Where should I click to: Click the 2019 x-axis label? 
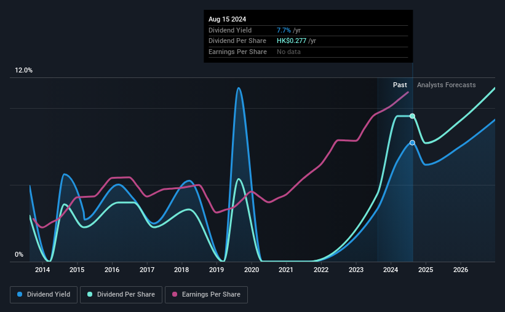tap(217, 270)
